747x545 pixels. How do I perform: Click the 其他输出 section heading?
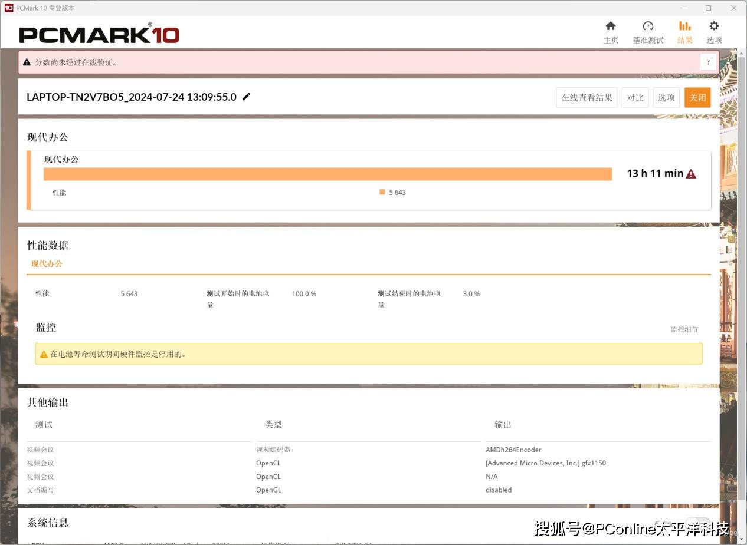tap(48, 402)
